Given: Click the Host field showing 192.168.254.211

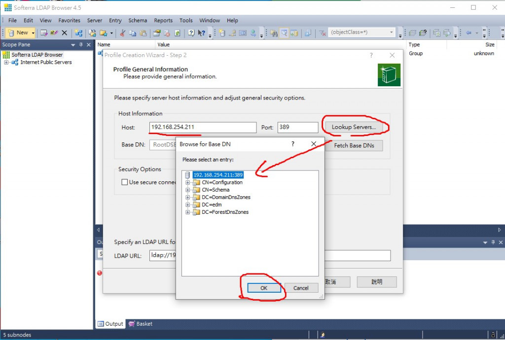Looking at the screenshot, I should click(x=203, y=128).
